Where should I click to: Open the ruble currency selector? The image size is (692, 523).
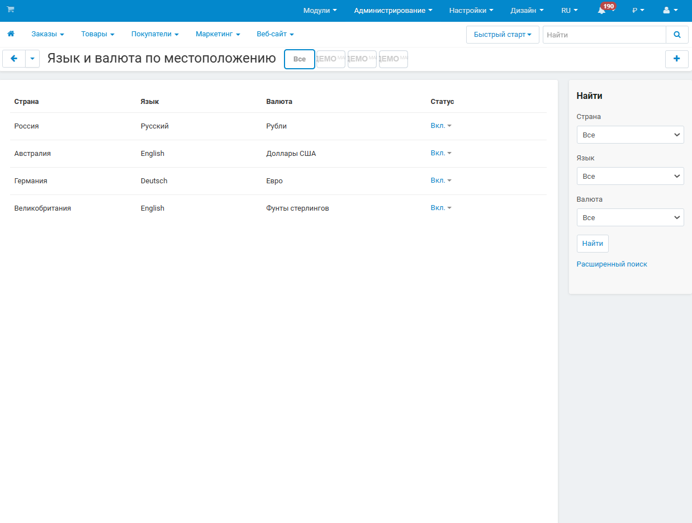pyautogui.click(x=638, y=11)
